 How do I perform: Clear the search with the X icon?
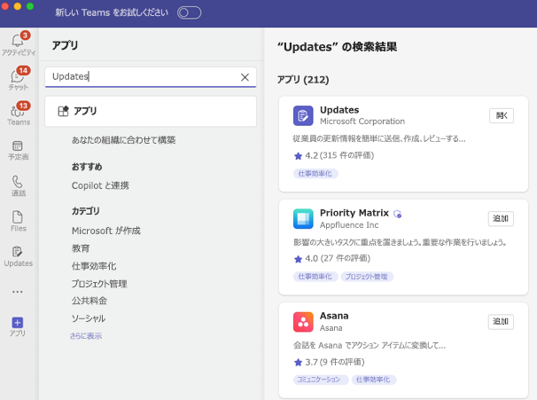click(245, 77)
